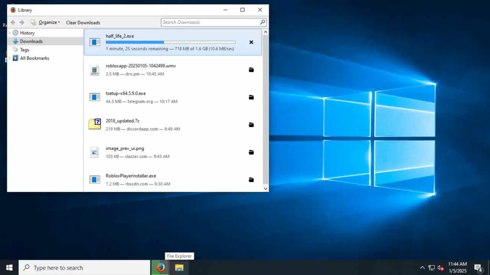Click the 7z archive icon for 2018_updated
This screenshot has height=275, width=490.
click(x=95, y=124)
